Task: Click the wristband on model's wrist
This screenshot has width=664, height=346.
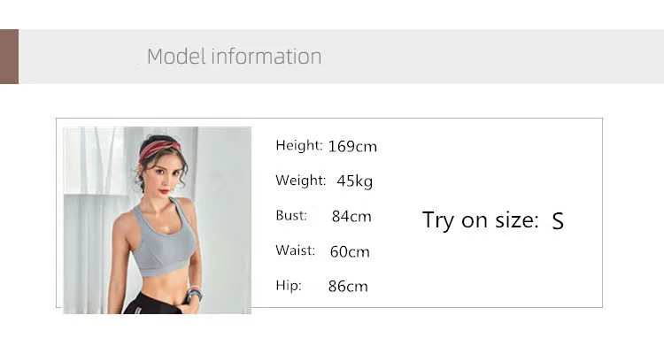Action: point(195,293)
